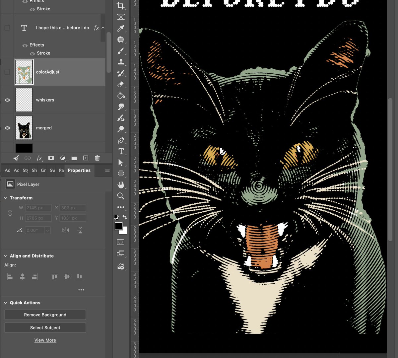398x358 pixels.
Task: Collapse the Transform section
Action: click(x=5, y=198)
